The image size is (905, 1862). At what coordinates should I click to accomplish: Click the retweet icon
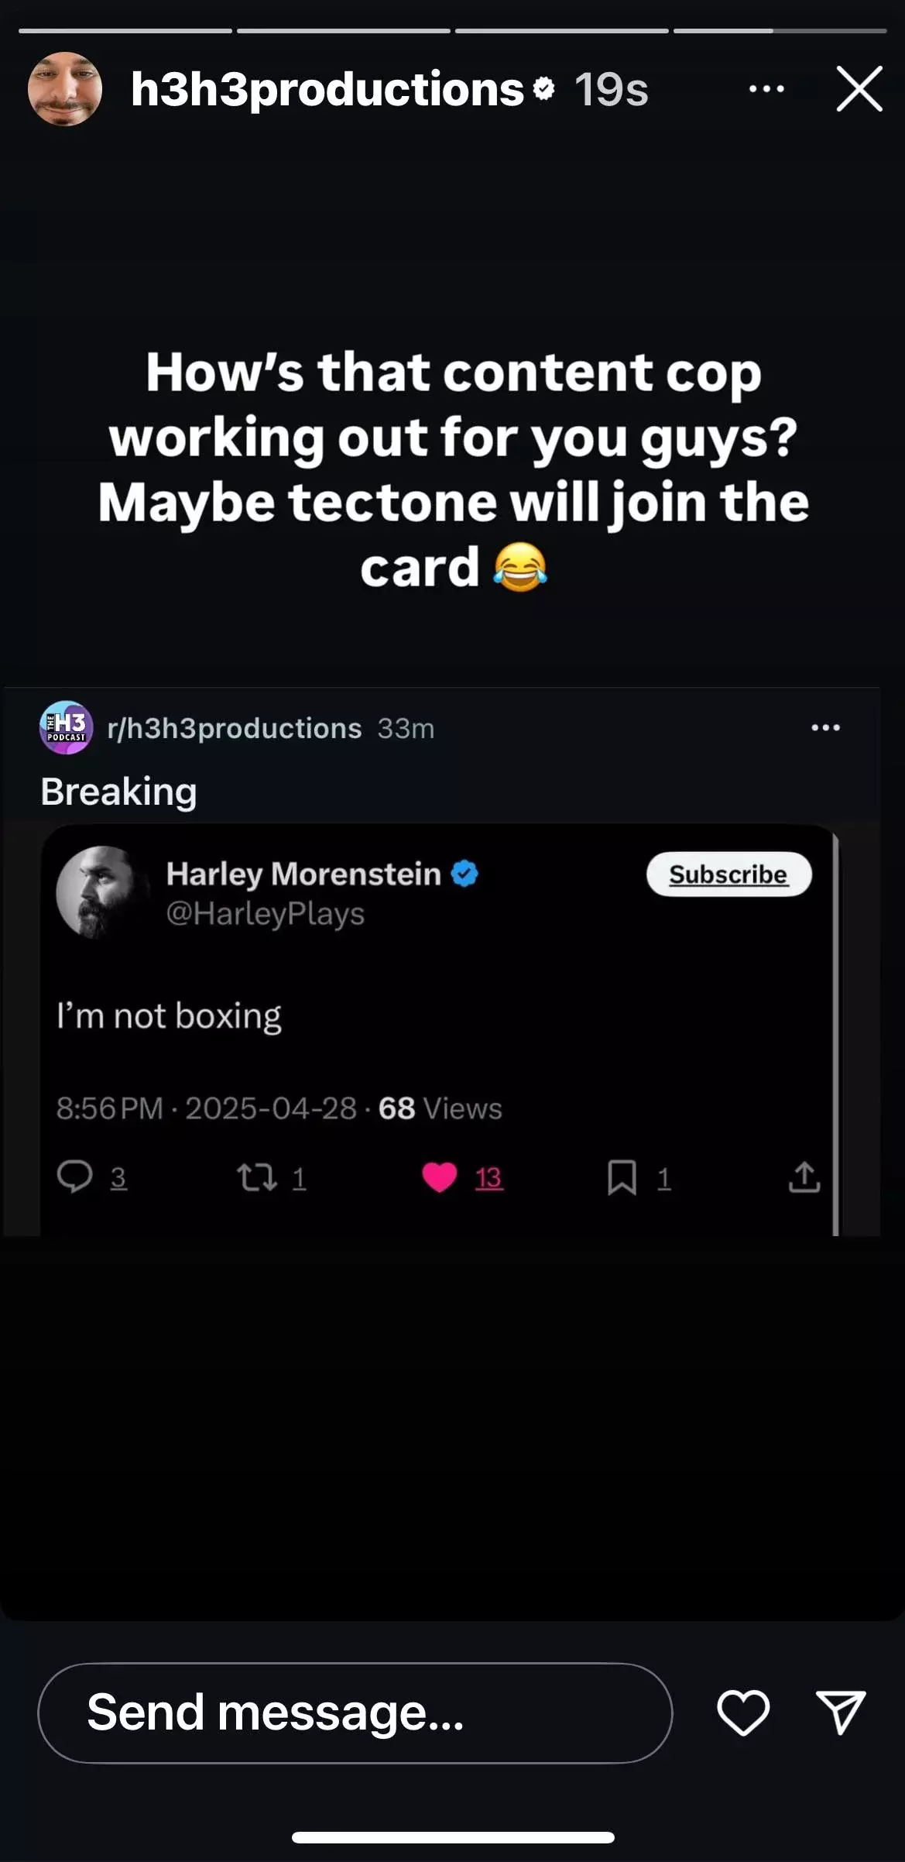click(257, 1177)
